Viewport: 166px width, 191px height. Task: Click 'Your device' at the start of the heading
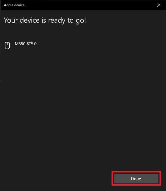[x=22, y=20]
